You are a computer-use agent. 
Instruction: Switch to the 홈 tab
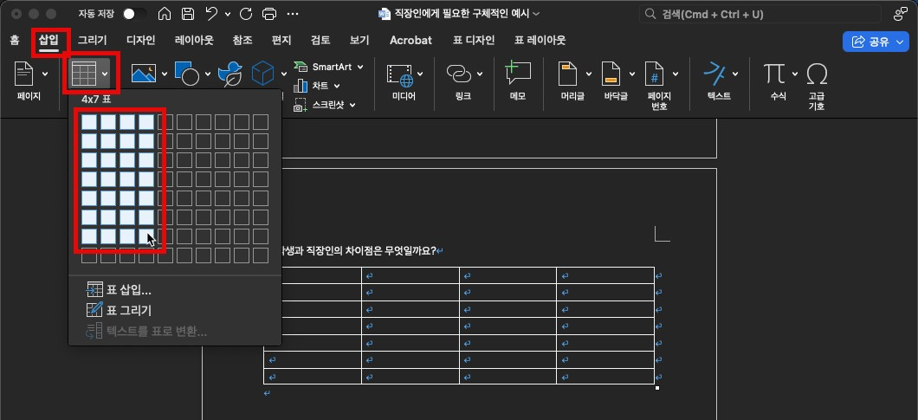pos(15,41)
